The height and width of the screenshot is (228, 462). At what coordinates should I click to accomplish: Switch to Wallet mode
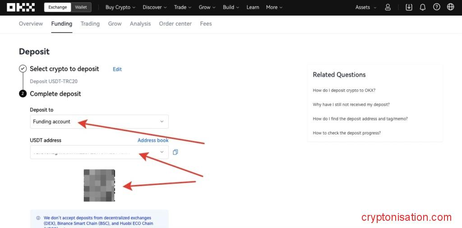[81, 7]
